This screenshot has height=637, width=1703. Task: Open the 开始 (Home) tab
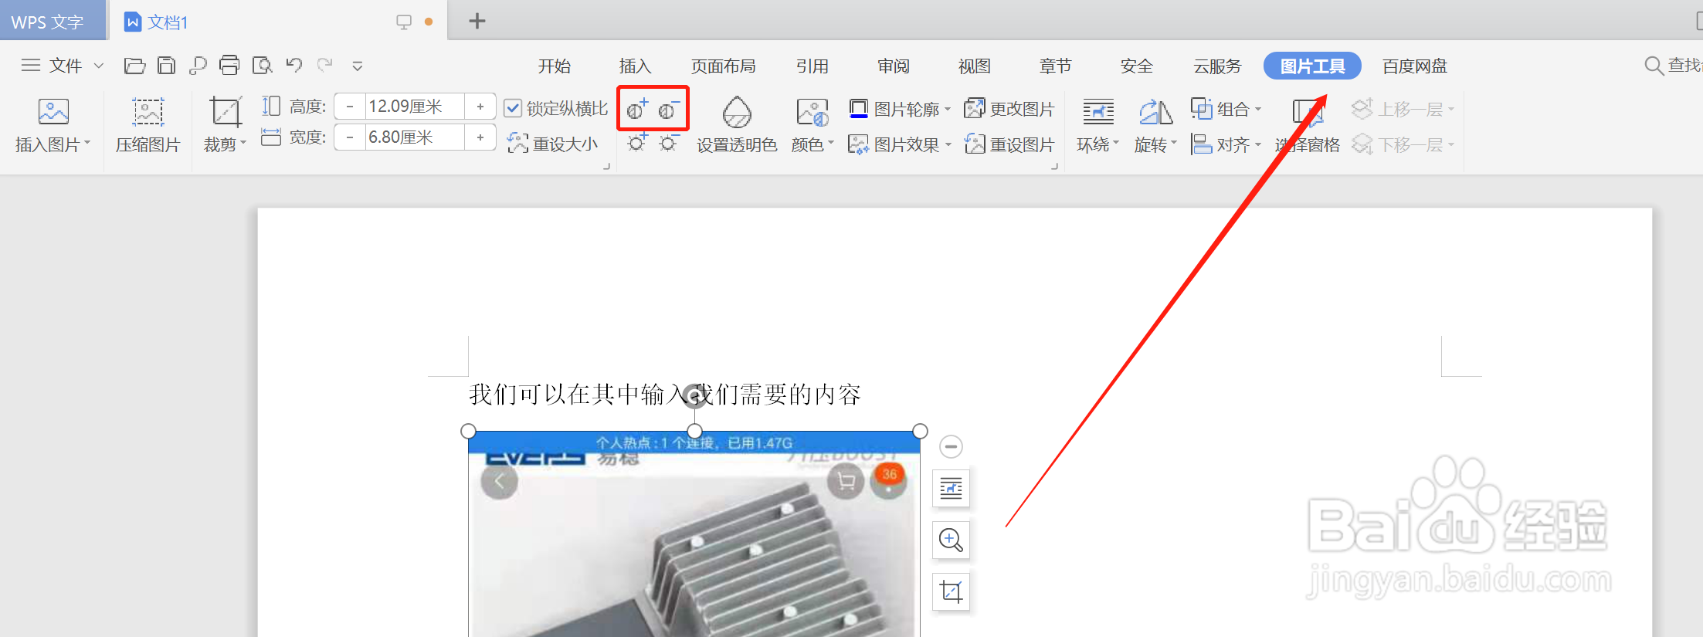[555, 66]
